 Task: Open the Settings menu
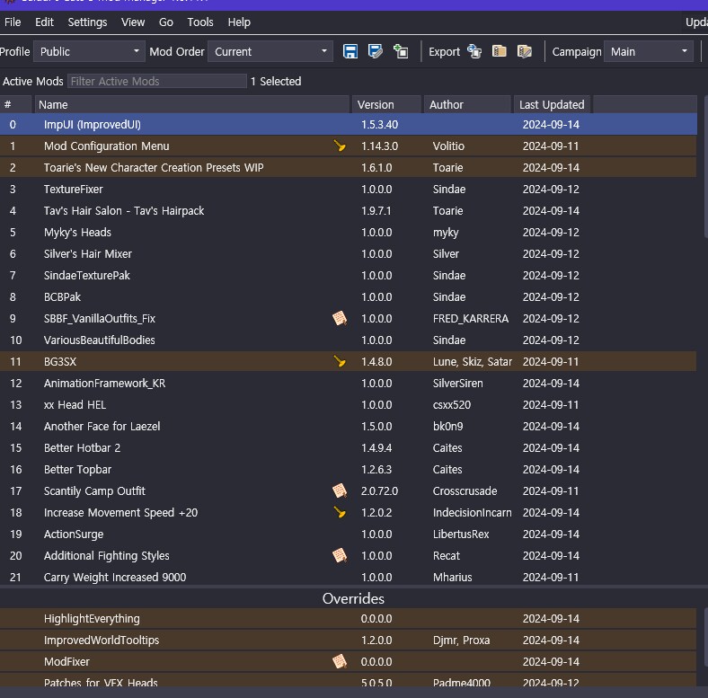click(x=87, y=22)
